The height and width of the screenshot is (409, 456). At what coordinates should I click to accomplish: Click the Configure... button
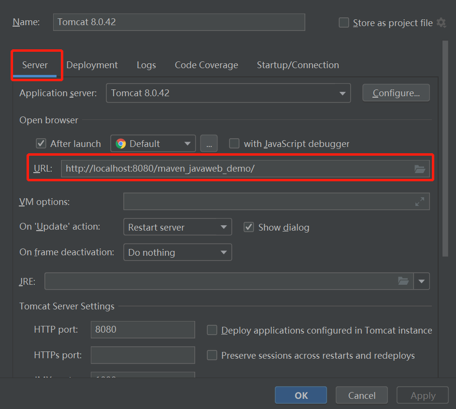[x=396, y=93]
